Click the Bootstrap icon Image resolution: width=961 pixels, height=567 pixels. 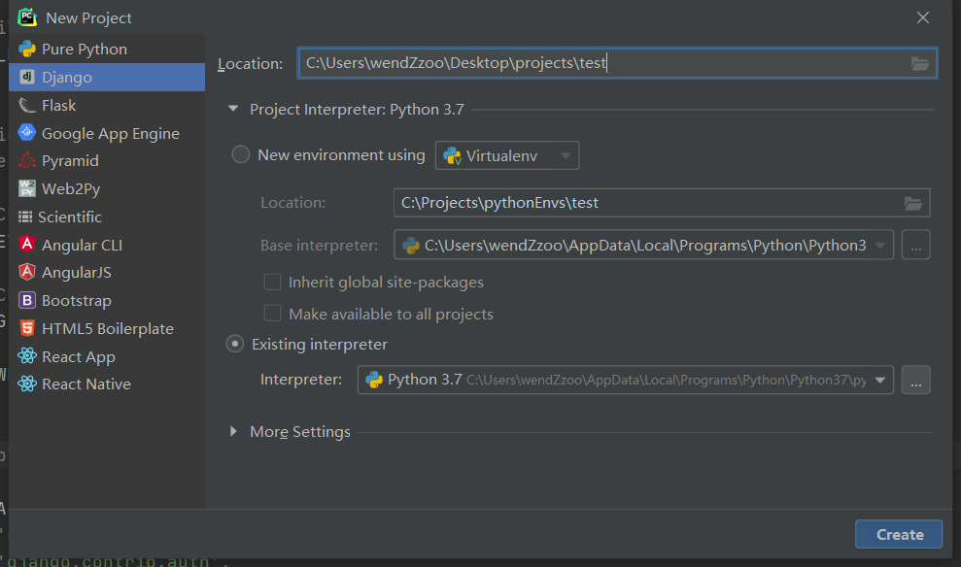click(x=27, y=300)
